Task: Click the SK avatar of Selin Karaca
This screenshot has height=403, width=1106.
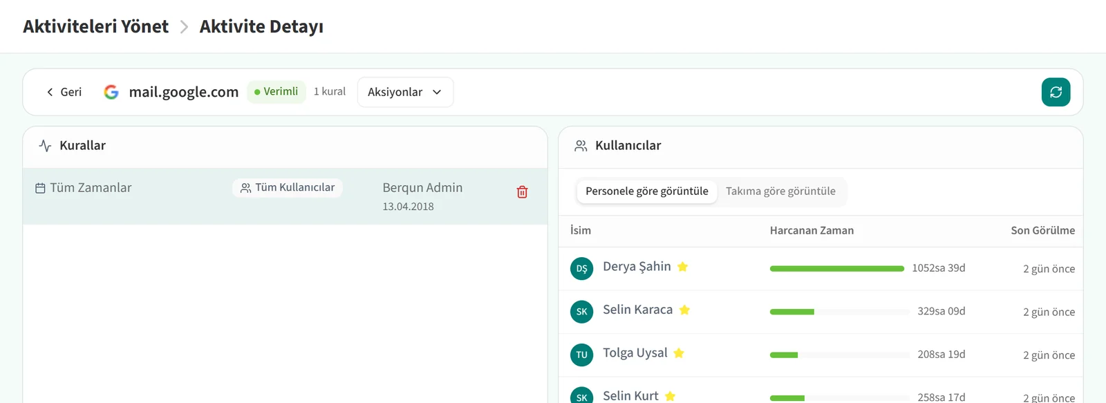Action: pos(581,312)
